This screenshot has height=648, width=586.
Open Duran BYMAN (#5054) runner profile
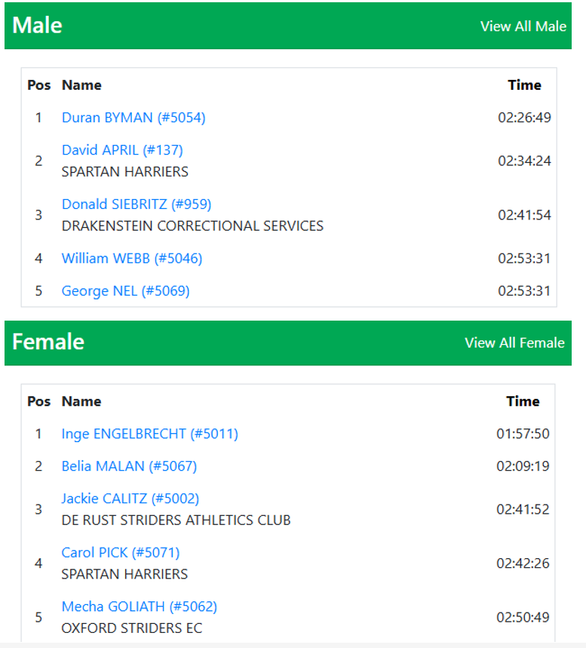click(x=133, y=118)
